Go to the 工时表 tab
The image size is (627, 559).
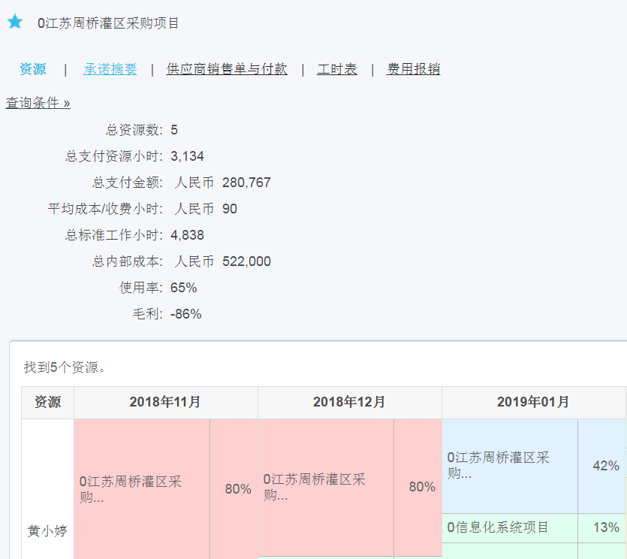337,69
